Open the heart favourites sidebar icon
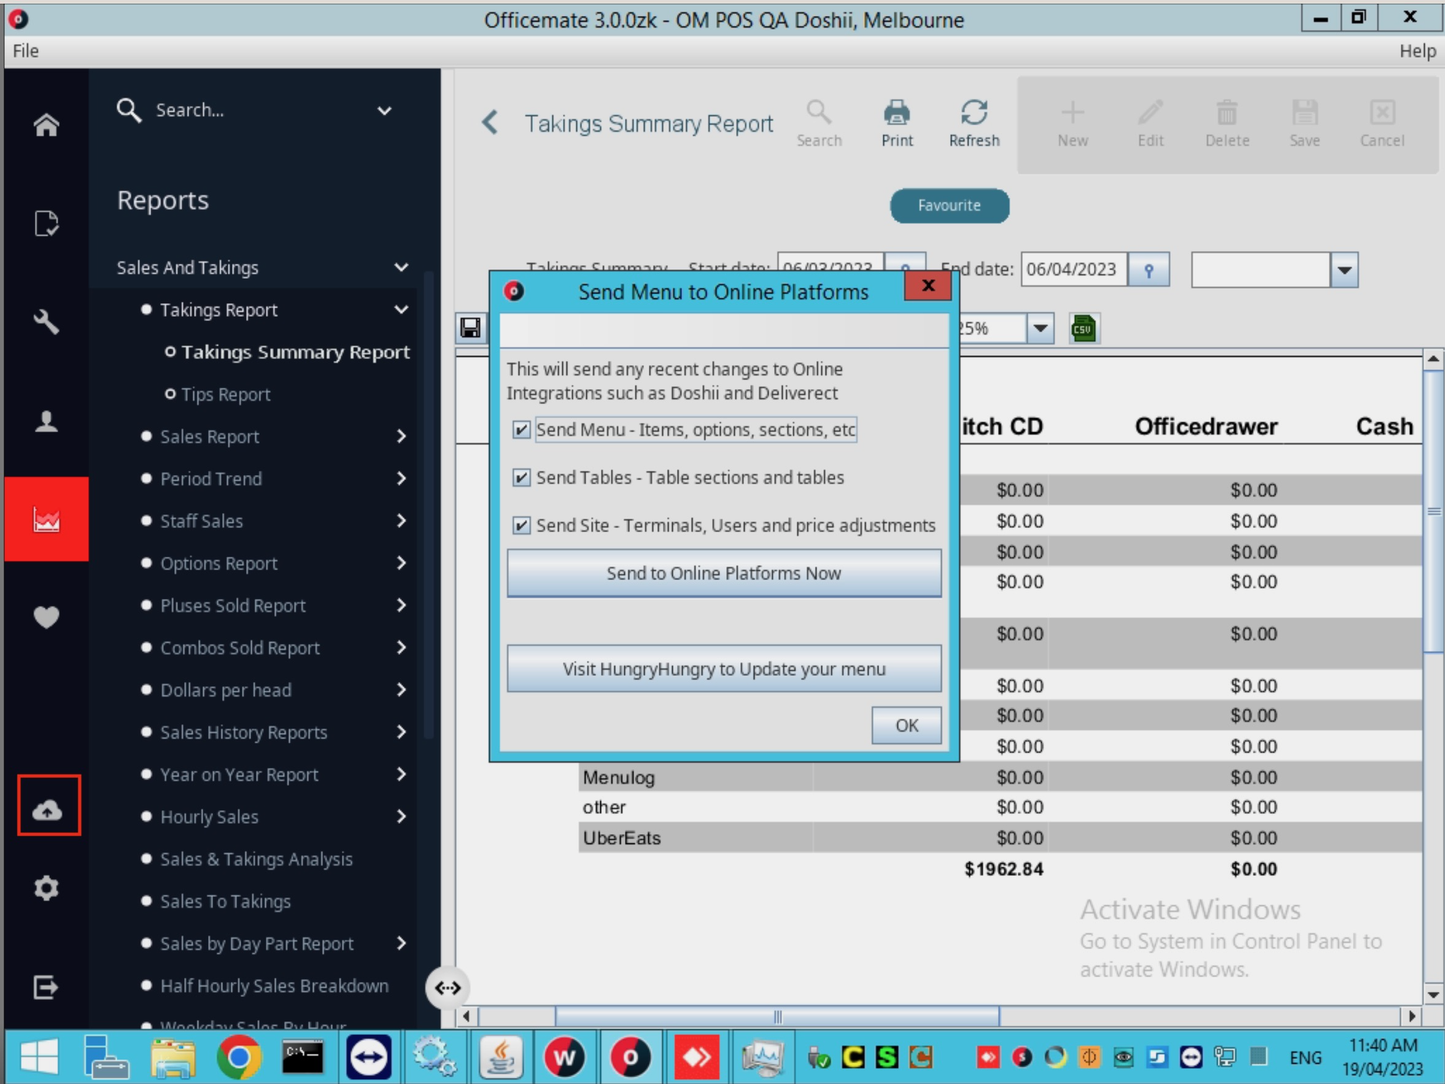The height and width of the screenshot is (1084, 1445). [47, 616]
